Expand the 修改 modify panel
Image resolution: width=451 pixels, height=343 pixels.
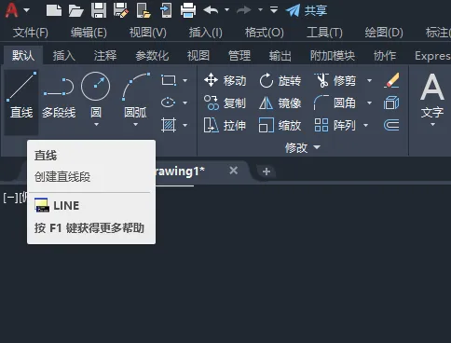coord(303,147)
